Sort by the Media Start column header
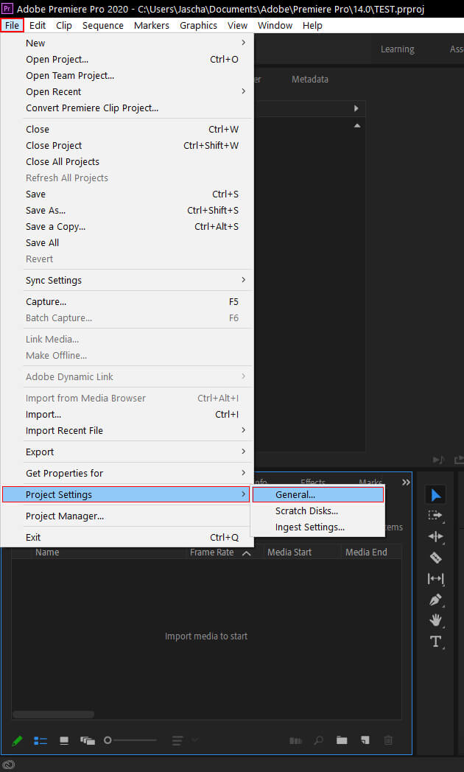464x772 pixels. (x=289, y=552)
